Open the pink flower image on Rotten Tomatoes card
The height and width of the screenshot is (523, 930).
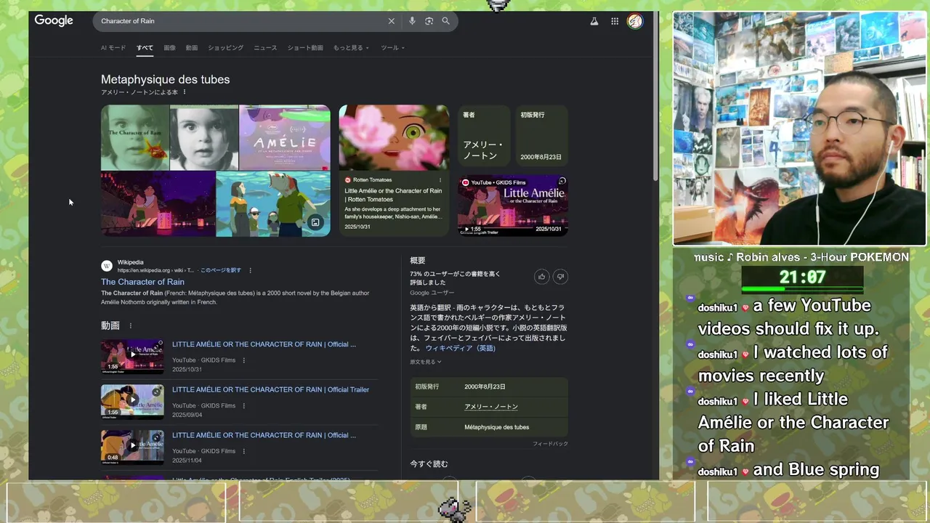394,137
